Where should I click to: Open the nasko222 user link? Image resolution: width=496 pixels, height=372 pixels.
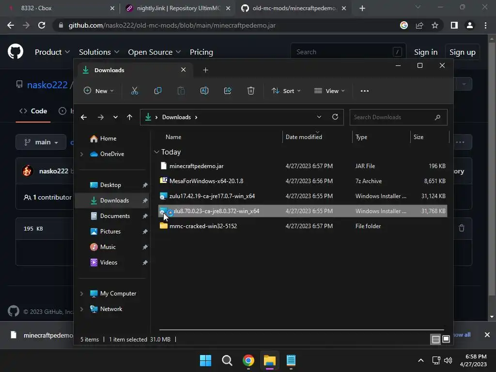point(47,85)
